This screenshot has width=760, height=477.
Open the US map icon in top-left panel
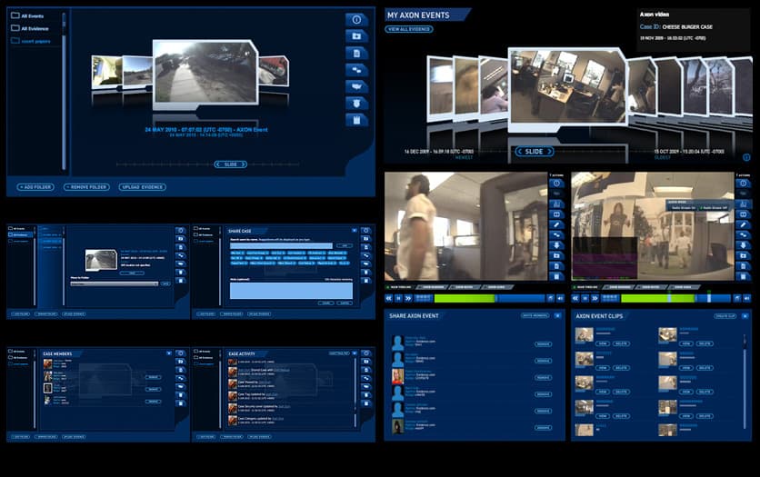tap(356, 87)
